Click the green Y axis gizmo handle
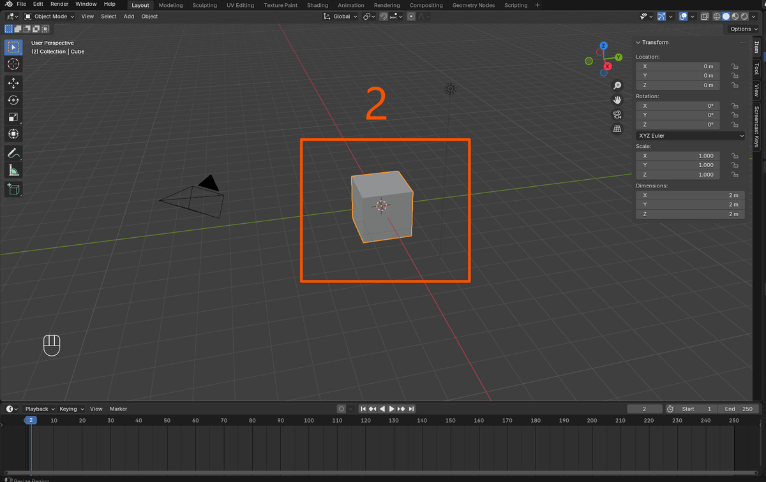Viewport: 766px width, 482px height. point(619,57)
